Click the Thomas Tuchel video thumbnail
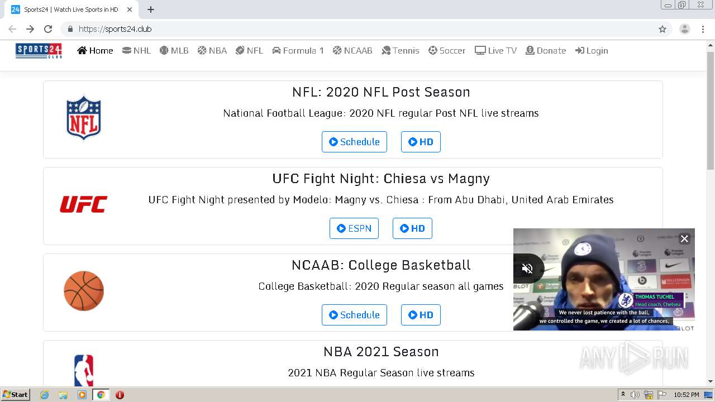 point(604,279)
